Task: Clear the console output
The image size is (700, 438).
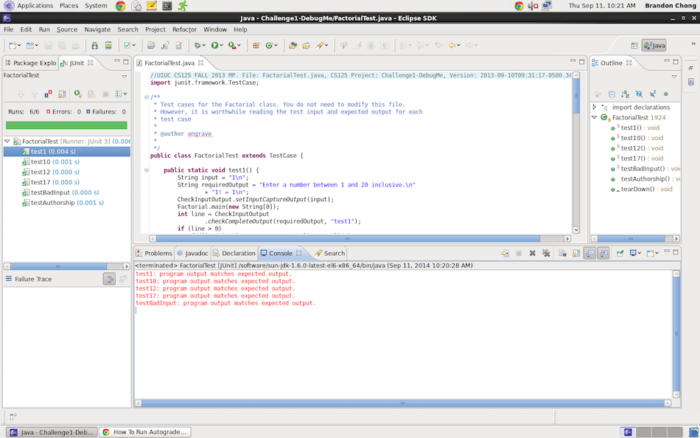Action: point(561,253)
